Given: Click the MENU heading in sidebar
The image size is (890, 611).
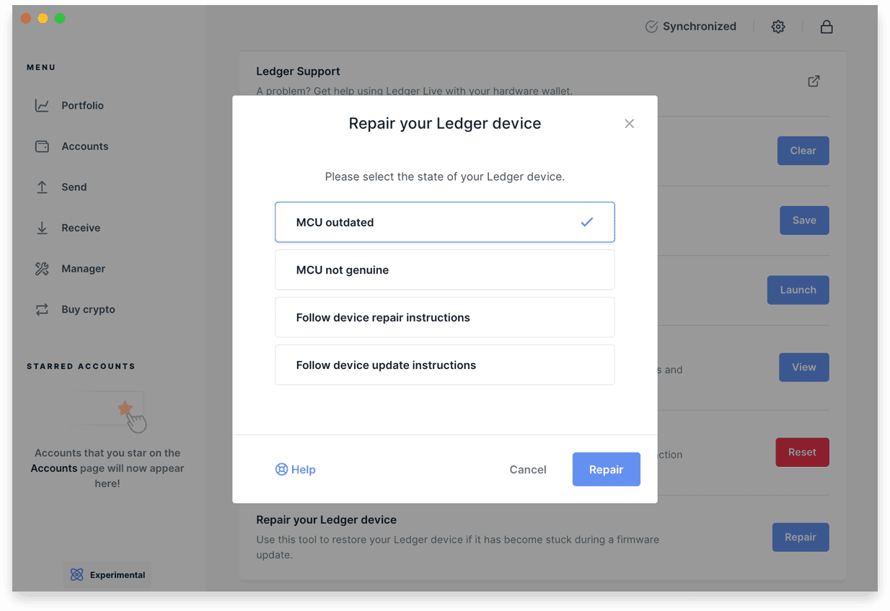Looking at the screenshot, I should (x=41, y=67).
